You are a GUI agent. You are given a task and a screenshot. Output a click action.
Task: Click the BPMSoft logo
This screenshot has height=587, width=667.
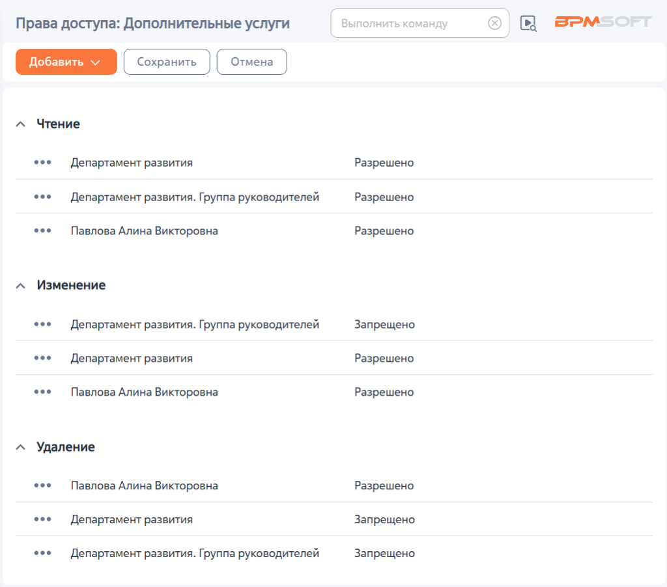point(603,21)
